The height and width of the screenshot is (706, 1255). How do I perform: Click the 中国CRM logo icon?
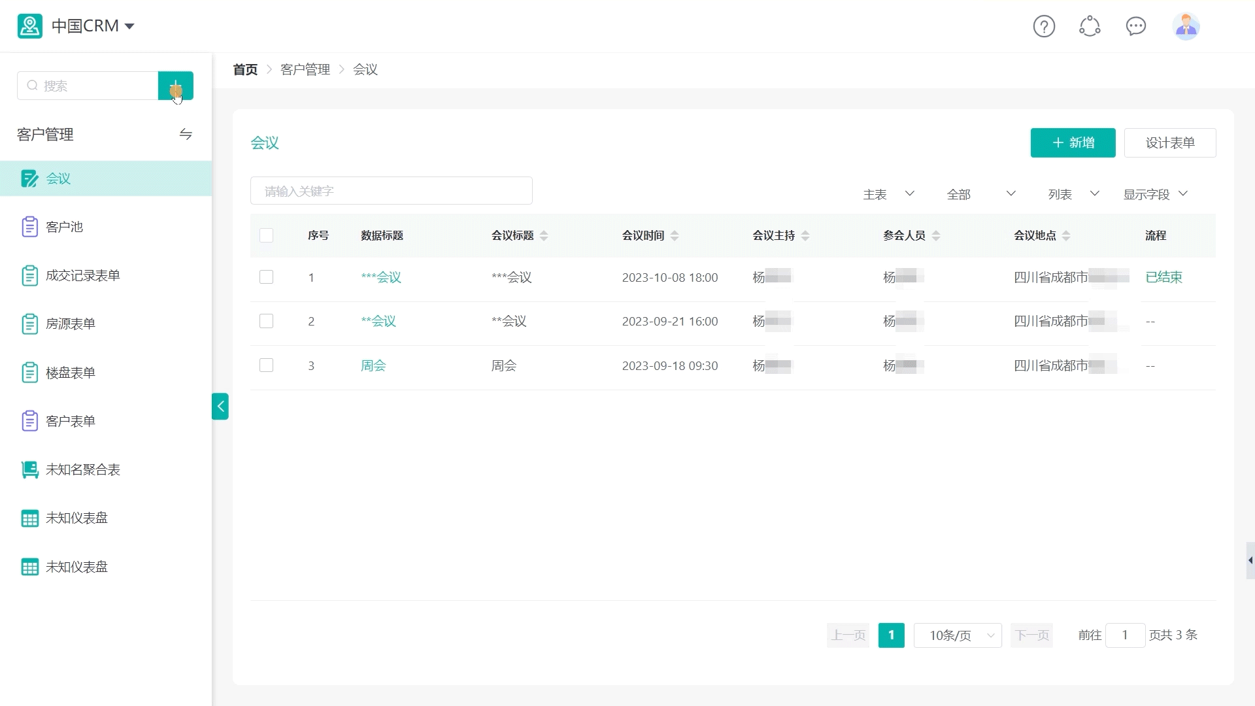(x=30, y=26)
